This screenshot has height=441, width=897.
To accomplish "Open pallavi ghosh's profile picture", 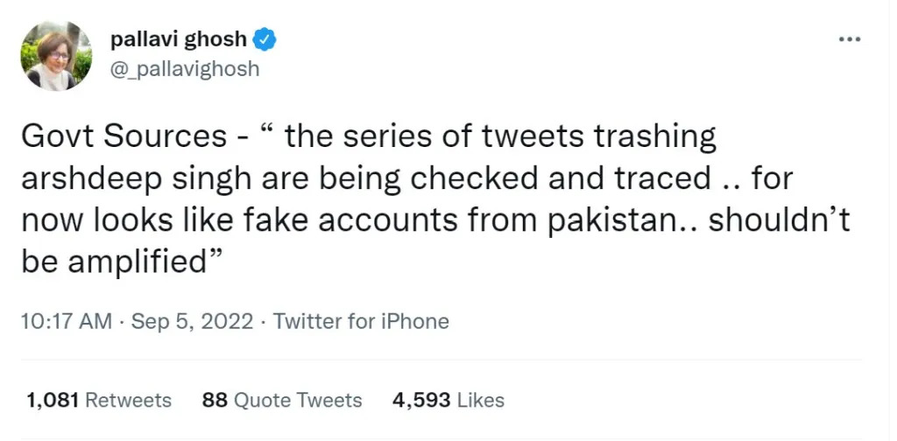I will (x=57, y=55).
